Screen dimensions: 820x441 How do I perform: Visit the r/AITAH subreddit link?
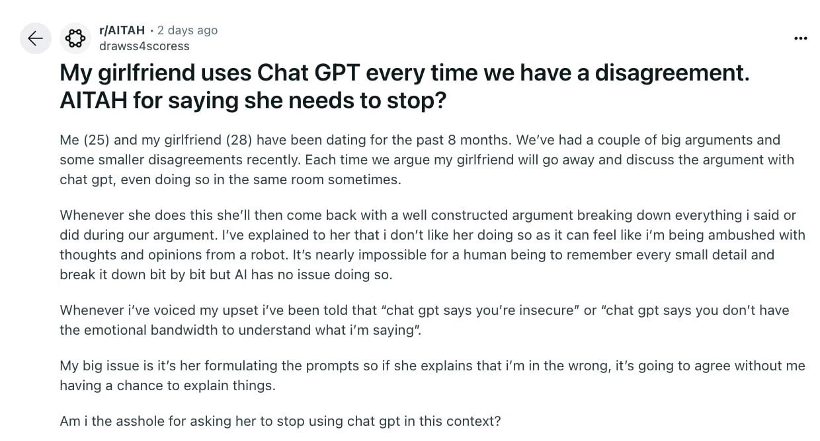tap(122, 30)
